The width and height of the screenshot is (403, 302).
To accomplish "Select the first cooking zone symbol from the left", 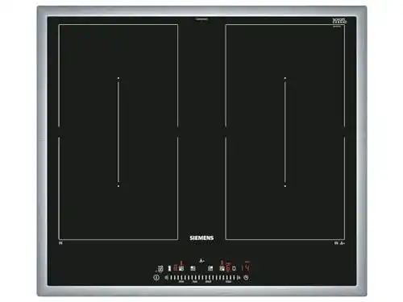I will pos(181,268).
